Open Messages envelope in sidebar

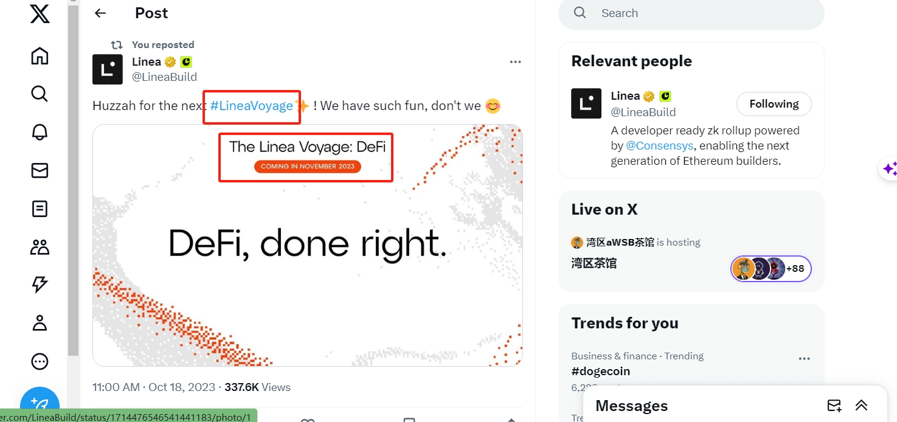point(40,171)
